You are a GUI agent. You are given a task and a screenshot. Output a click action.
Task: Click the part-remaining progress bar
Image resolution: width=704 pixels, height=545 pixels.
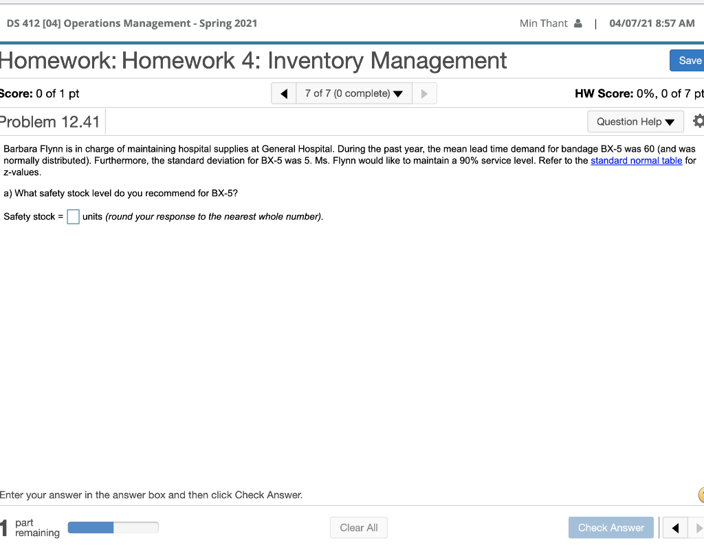(x=113, y=527)
